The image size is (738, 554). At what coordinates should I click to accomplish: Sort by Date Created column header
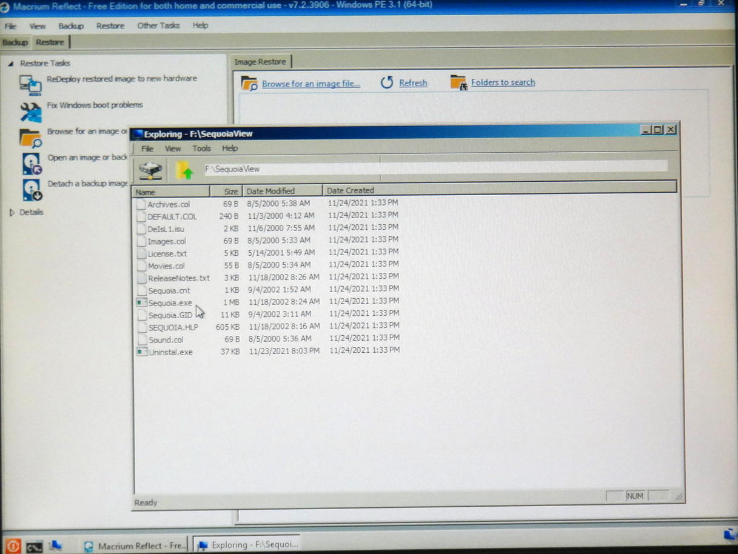[x=500, y=188]
